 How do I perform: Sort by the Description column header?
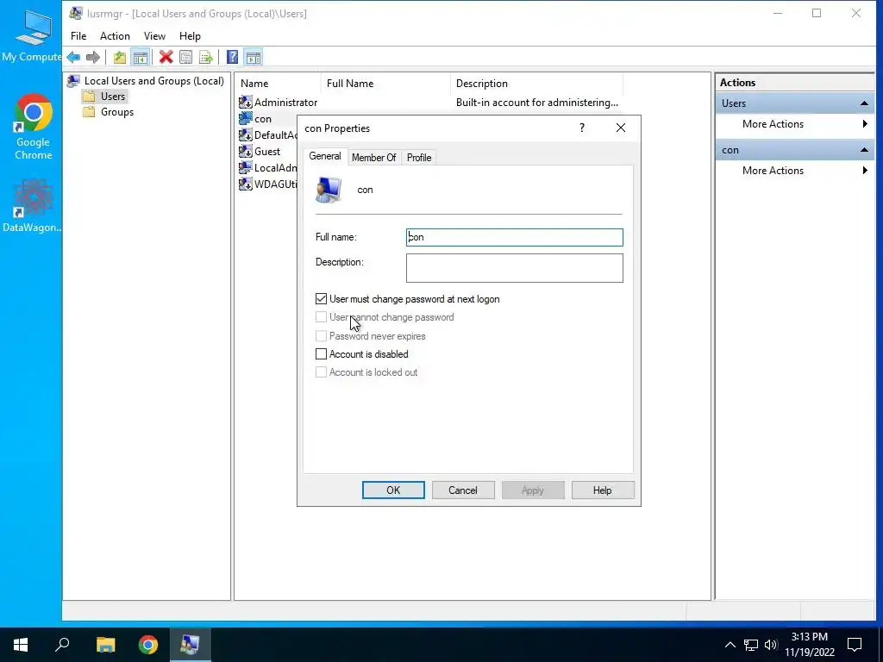[x=536, y=84]
